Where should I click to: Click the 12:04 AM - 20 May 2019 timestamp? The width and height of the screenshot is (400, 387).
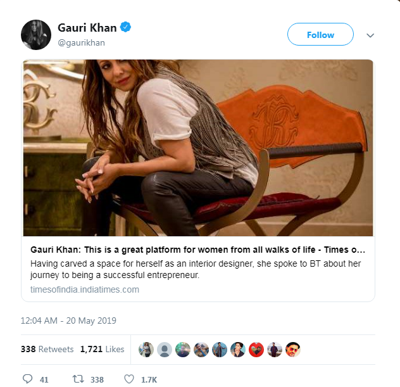(68, 320)
